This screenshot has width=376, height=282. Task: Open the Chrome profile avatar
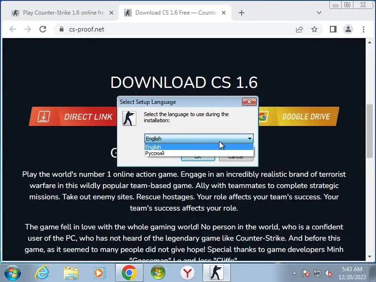tap(348, 29)
